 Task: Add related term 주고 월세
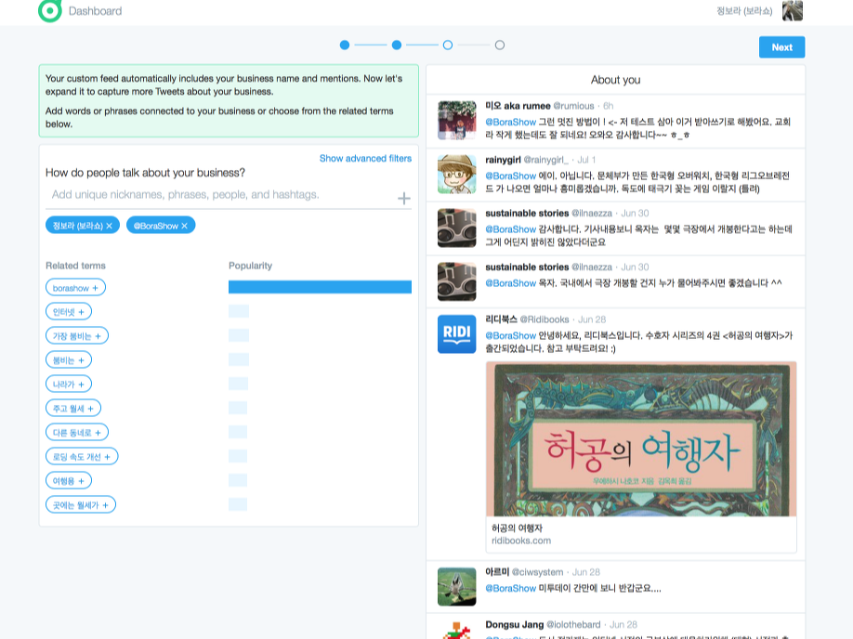(x=73, y=409)
